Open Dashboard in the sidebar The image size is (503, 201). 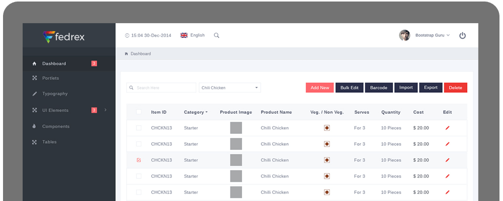point(69,63)
